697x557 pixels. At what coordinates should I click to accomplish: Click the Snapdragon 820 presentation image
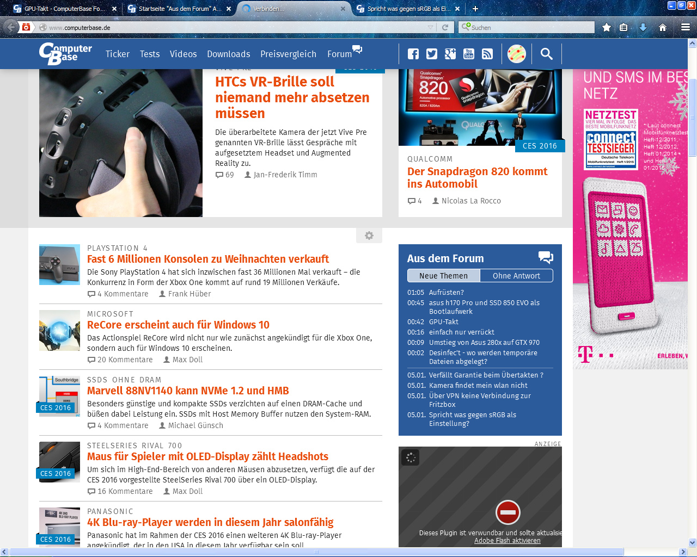point(480,107)
